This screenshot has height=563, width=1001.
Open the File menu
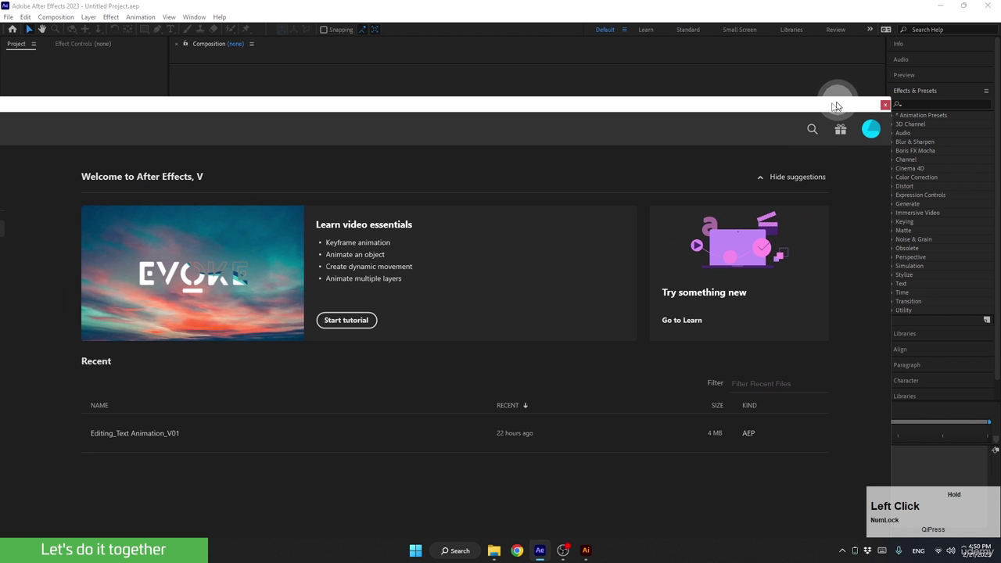point(8,16)
